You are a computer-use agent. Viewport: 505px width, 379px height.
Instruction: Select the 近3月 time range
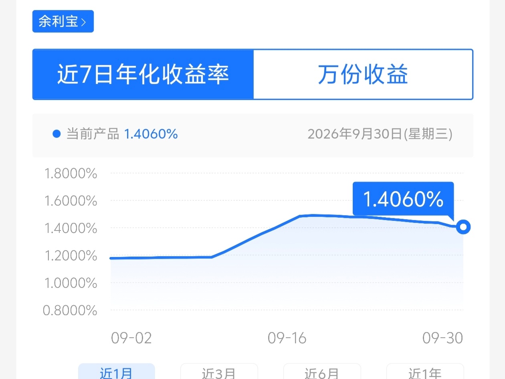(219, 372)
